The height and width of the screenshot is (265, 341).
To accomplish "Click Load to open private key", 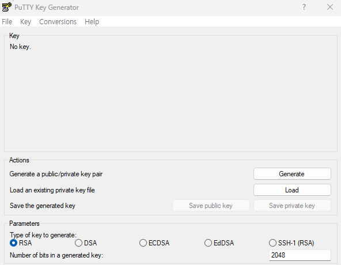I will click(292, 190).
